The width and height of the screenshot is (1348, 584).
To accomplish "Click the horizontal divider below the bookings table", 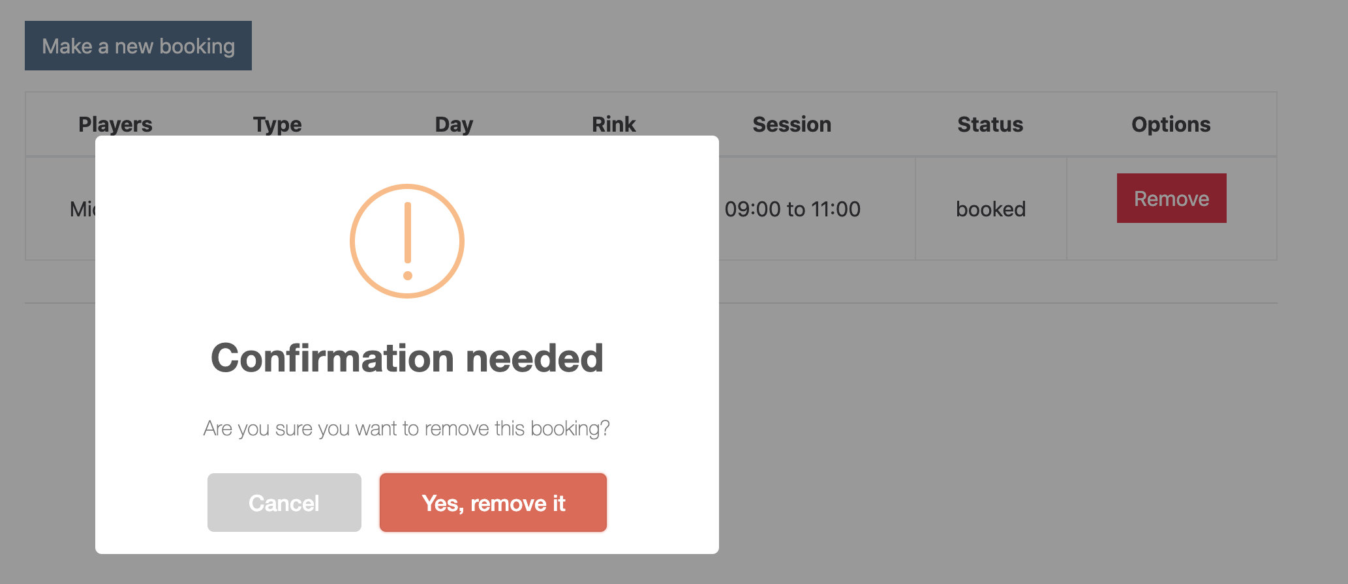I will (979, 303).
